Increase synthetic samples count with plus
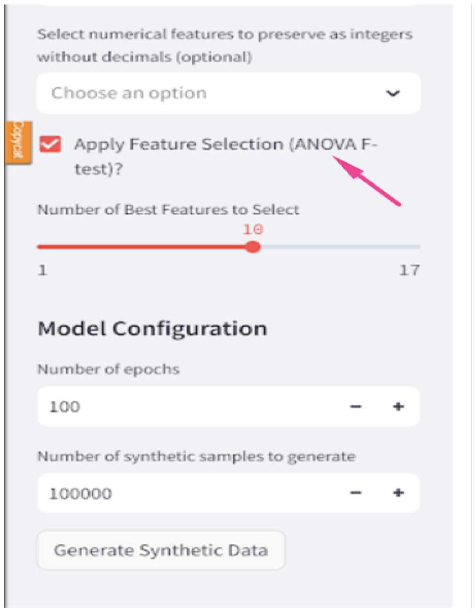The height and width of the screenshot is (613, 476). pos(398,493)
